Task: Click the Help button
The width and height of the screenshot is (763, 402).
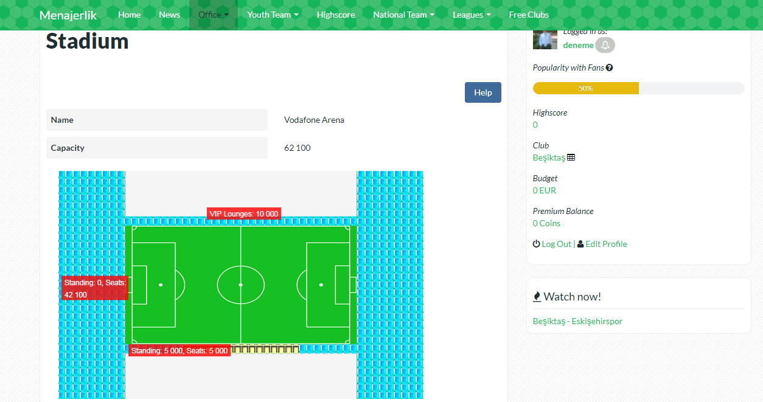Action: (x=483, y=92)
